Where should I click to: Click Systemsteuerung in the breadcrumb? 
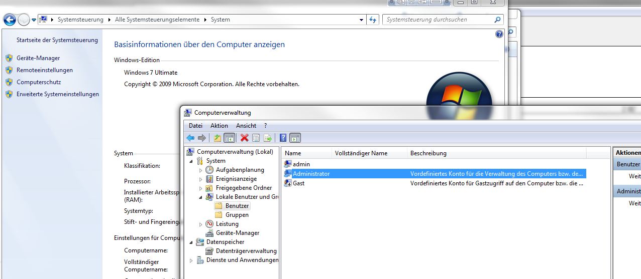(80, 20)
